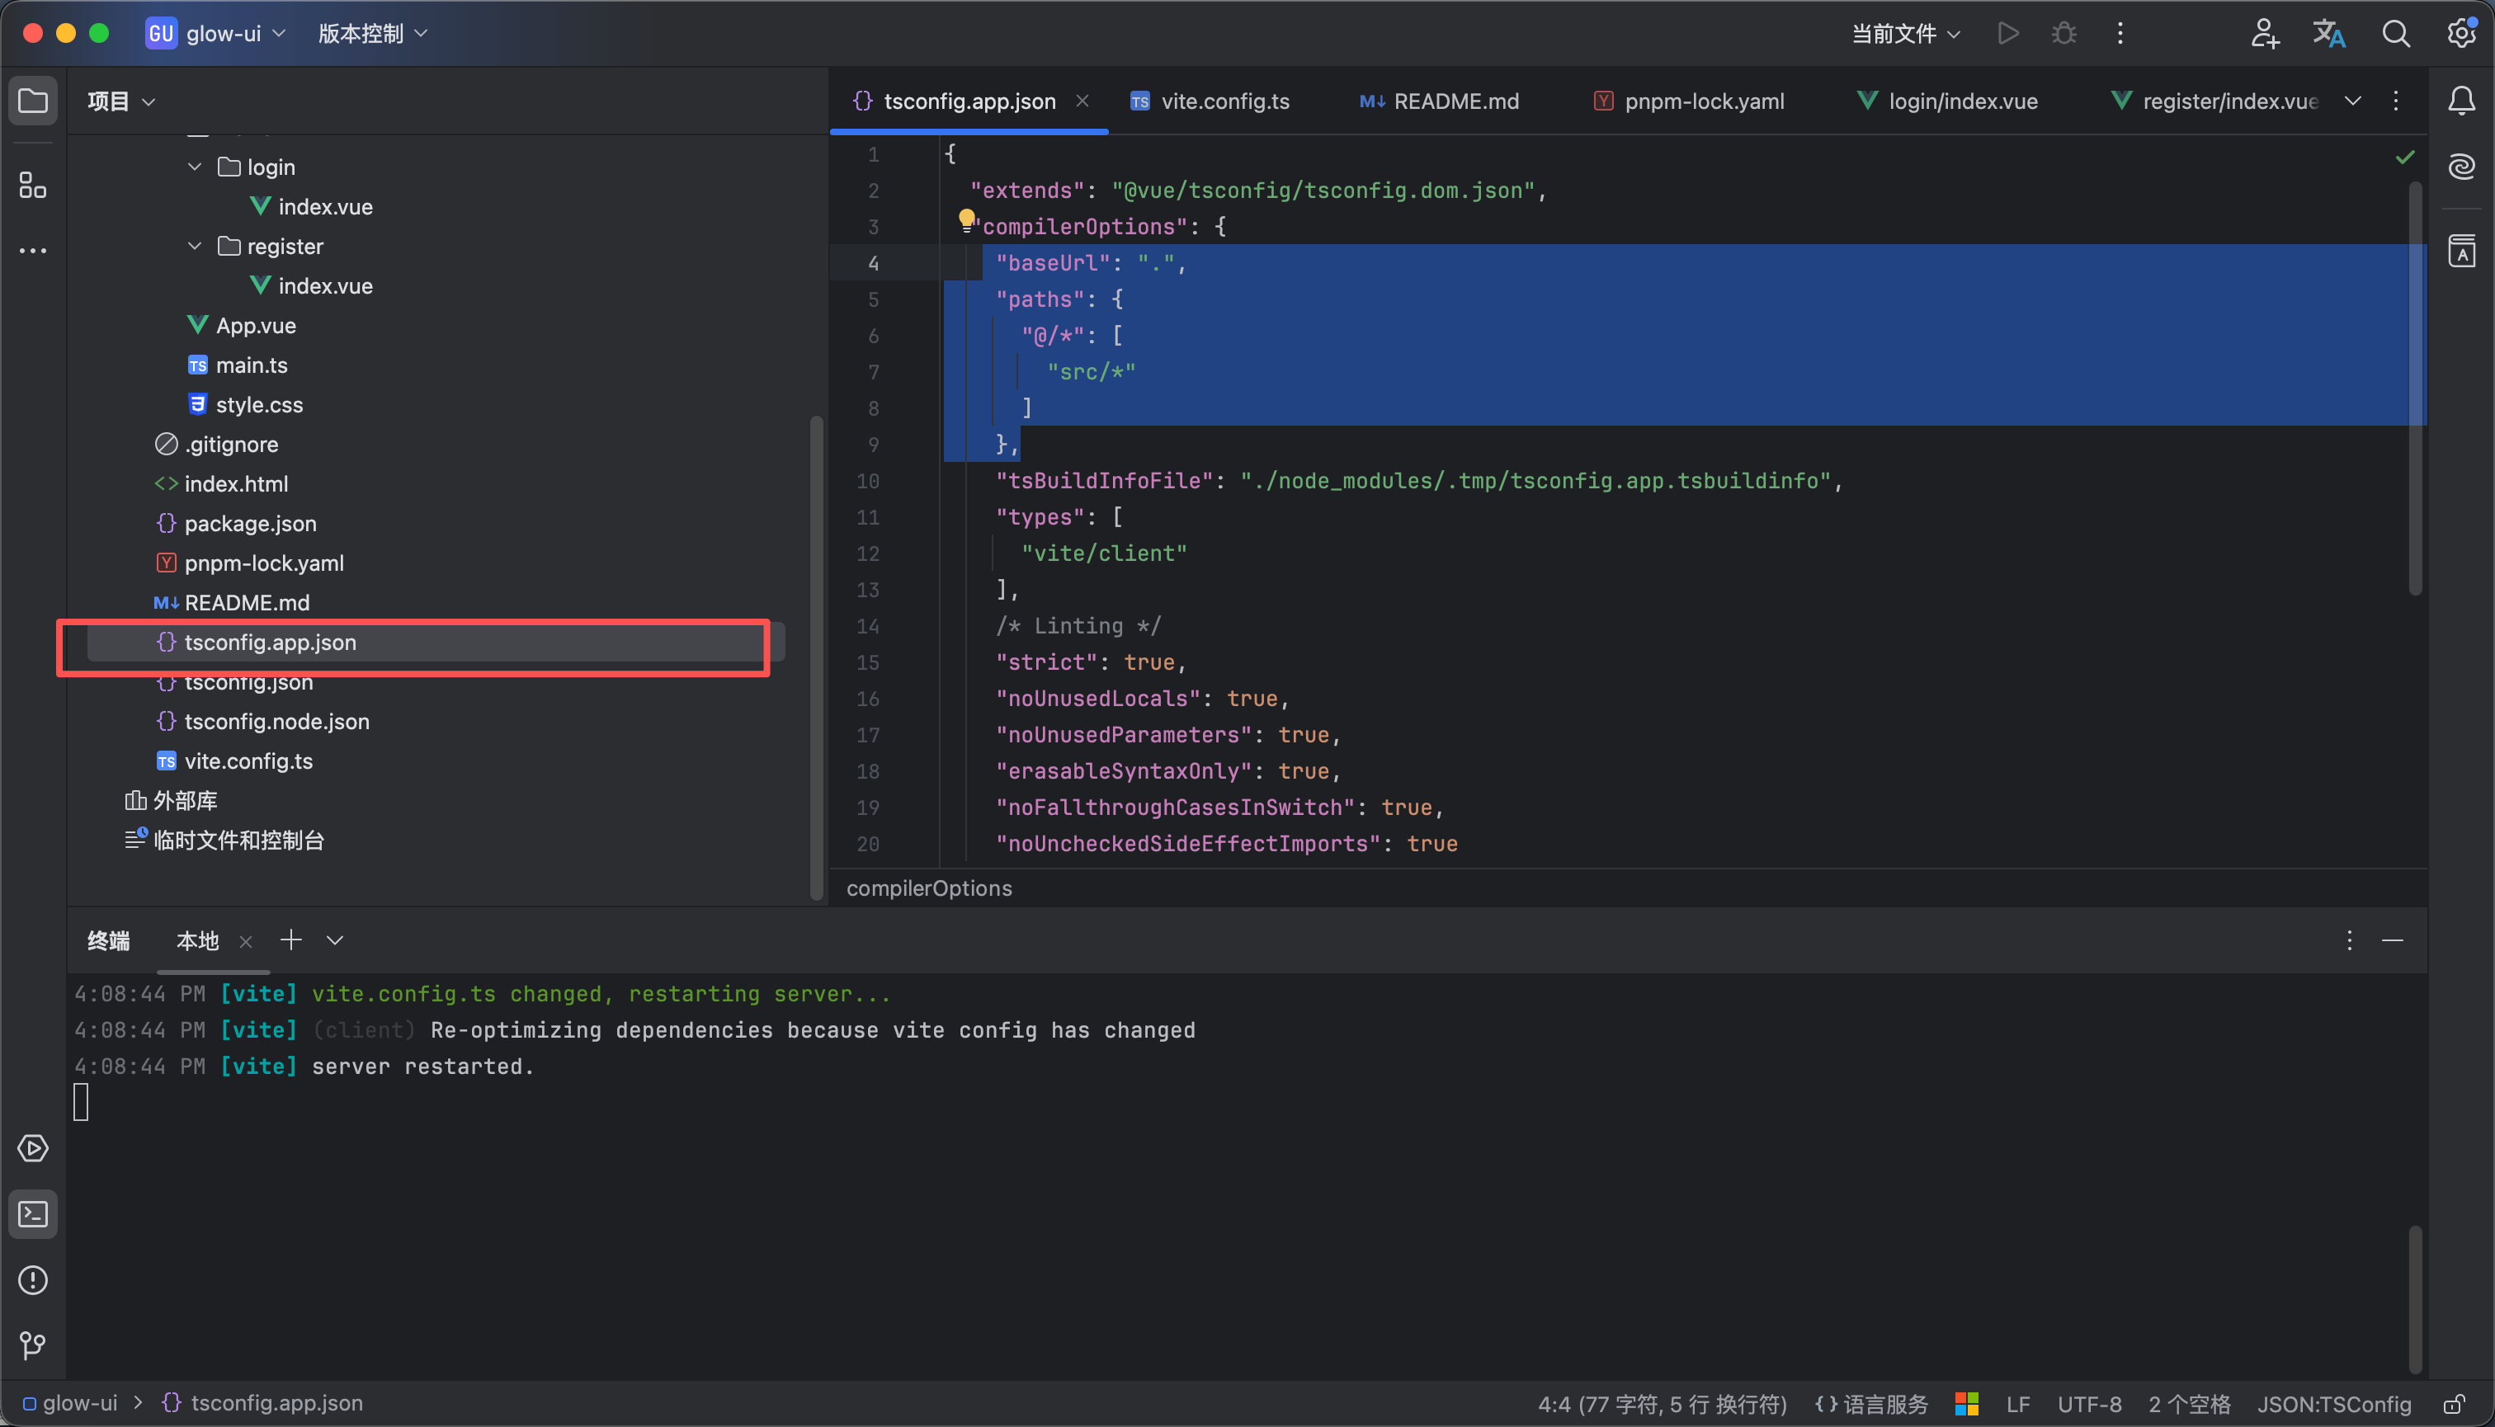
Task: Toggle the read-only lock in status bar
Action: pyautogui.click(x=2455, y=1405)
